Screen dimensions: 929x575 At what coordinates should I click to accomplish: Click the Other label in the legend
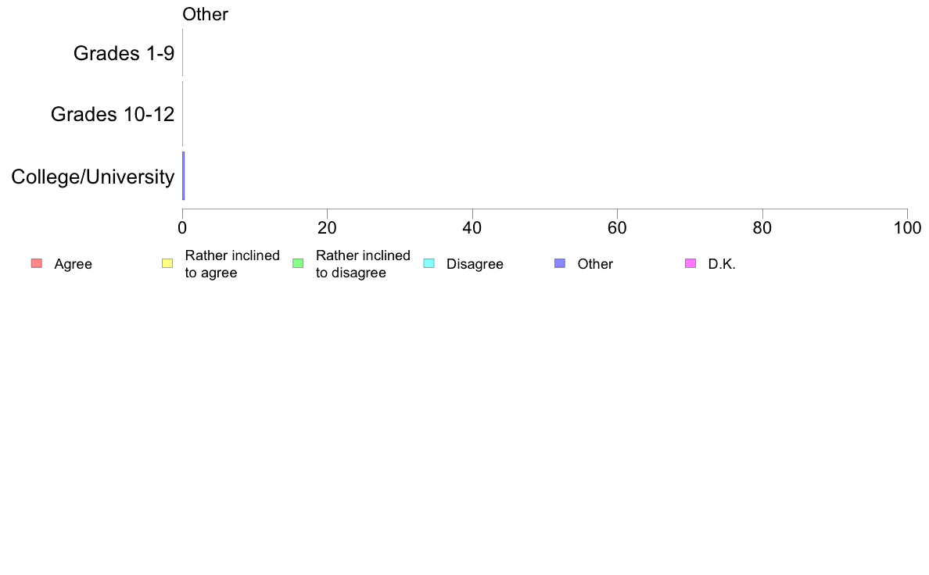click(x=595, y=264)
